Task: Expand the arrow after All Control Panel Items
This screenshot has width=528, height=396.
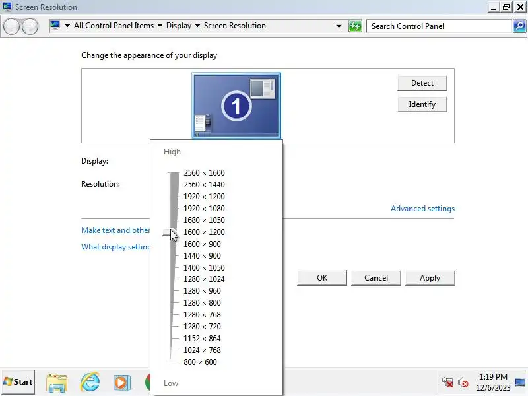Action: pos(160,26)
